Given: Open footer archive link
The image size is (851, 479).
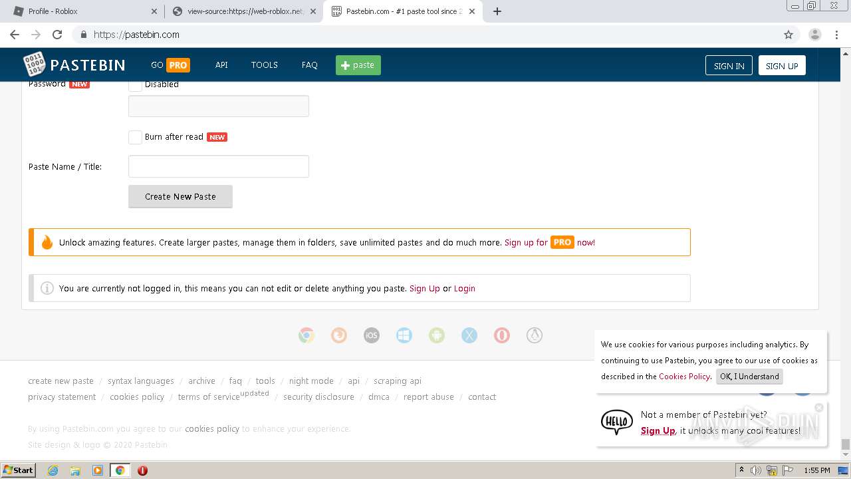Looking at the screenshot, I should [x=201, y=381].
